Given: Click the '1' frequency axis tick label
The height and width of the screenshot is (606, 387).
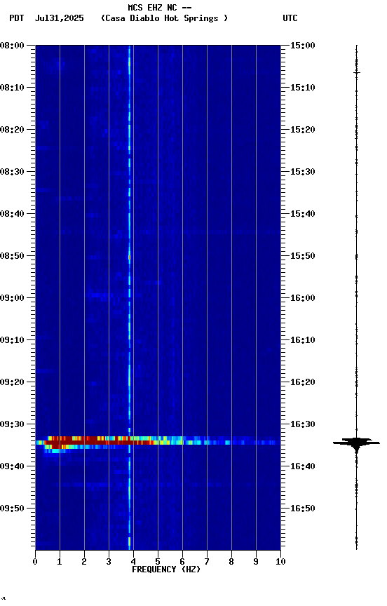Looking at the screenshot, I should [x=60, y=562].
